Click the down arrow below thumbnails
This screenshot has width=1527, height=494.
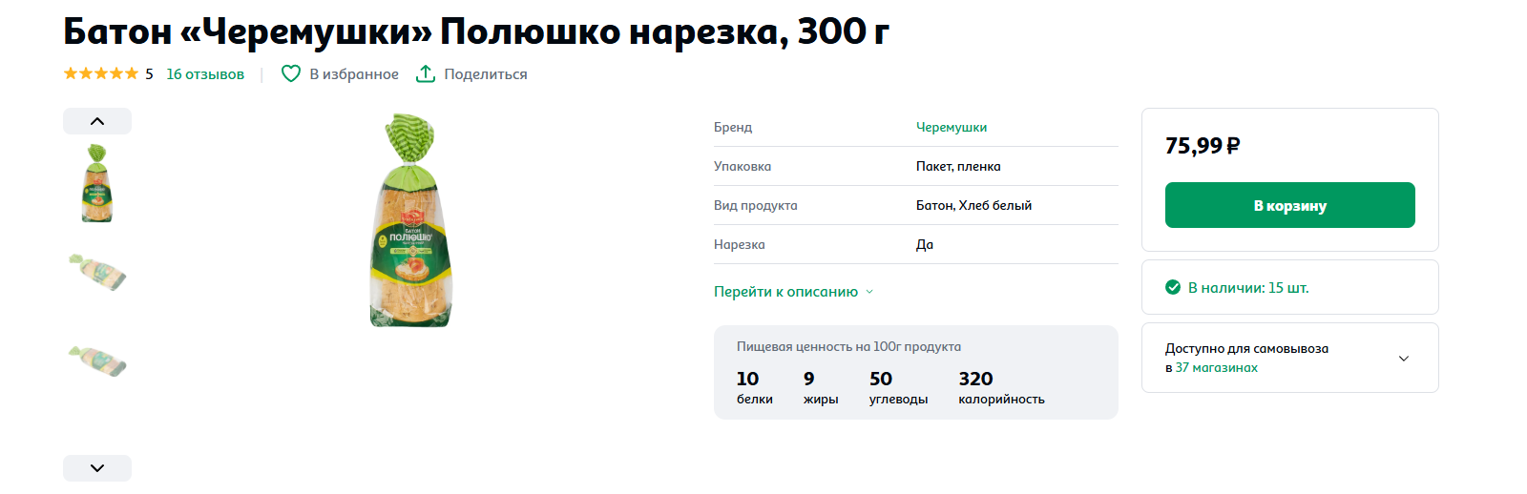tap(97, 468)
